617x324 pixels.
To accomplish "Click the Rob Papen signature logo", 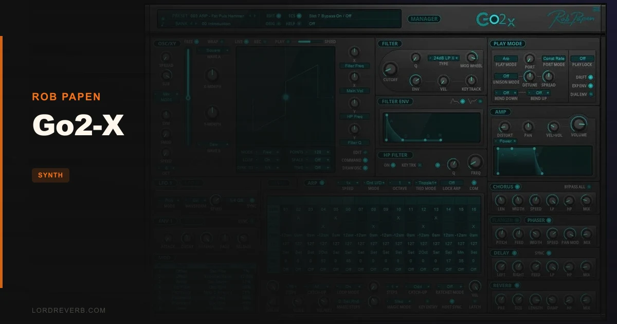I will tap(571, 20).
